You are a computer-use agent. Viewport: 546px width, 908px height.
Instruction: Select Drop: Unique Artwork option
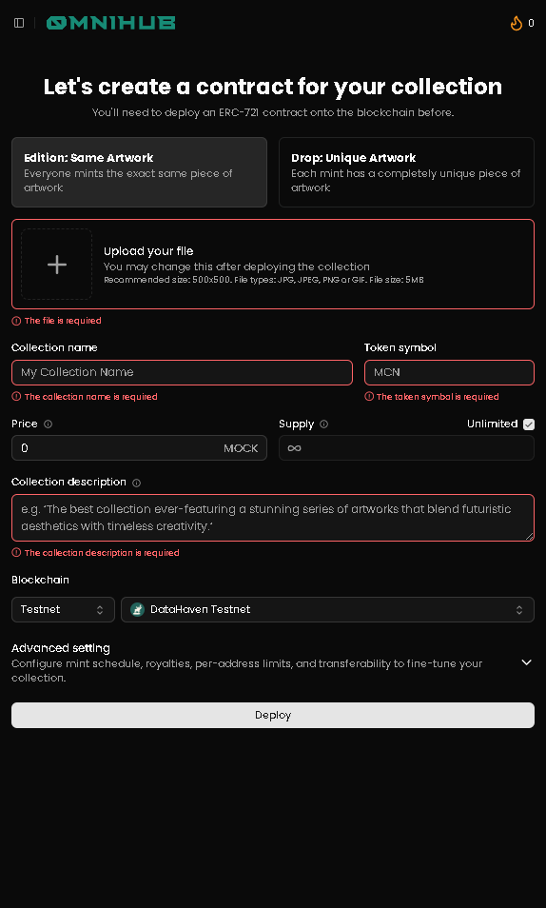(x=406, y=172)
